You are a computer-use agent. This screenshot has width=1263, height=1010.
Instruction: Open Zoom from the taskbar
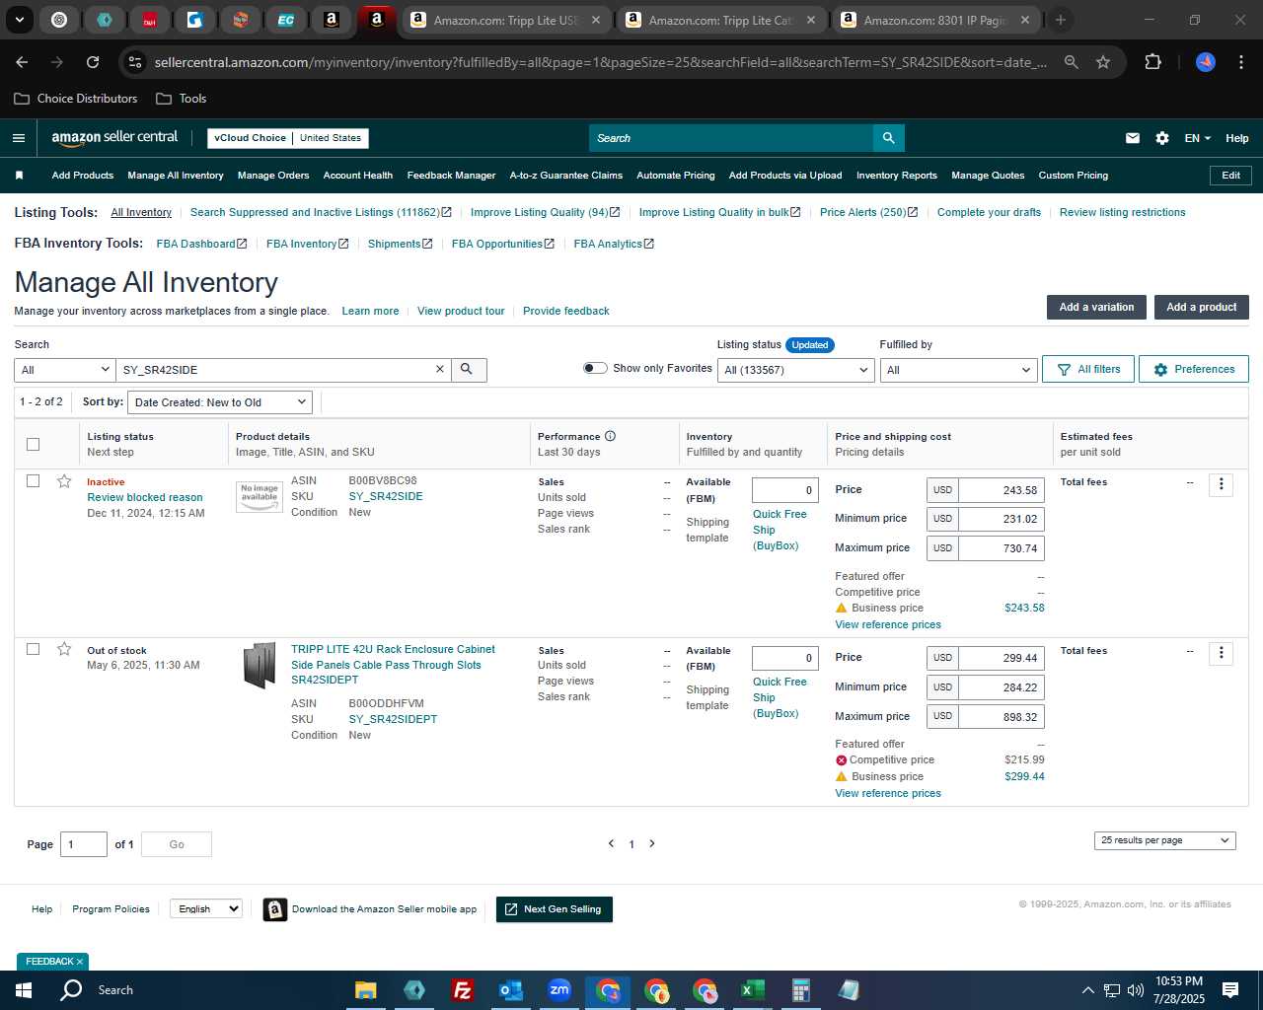pyautogui.click(x=558, y=990)
